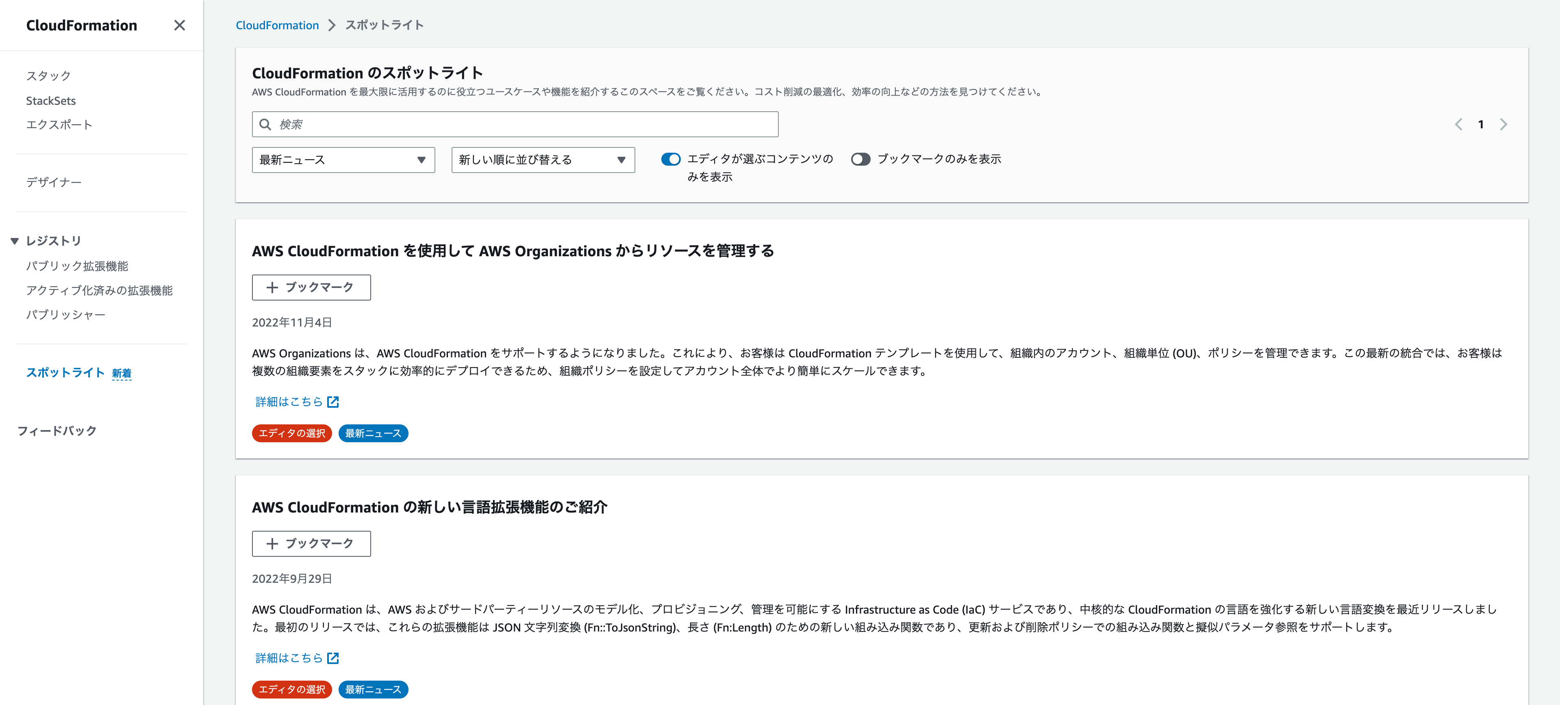Screen dimensions: 1560x705
Task: Click エディタの選択 tag on 言語拡張機能 article
Action: tap(292, 689)
